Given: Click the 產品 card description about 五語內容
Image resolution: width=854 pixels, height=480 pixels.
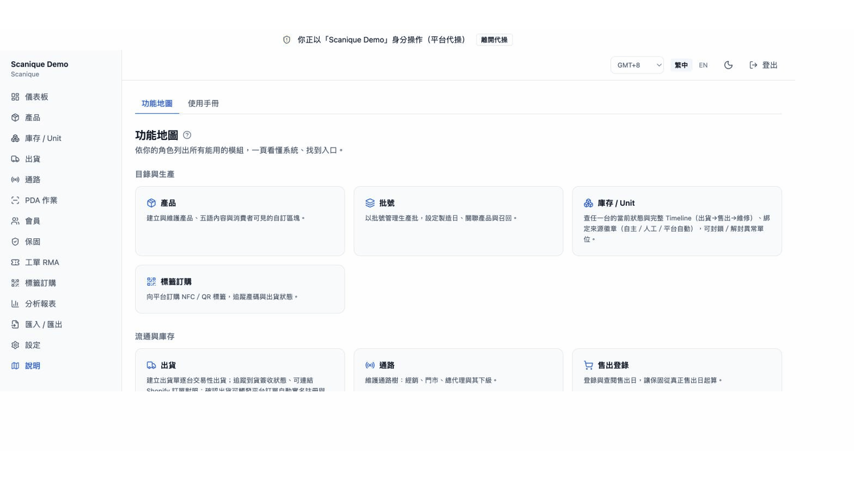Looking at the screenshot, I should coord(226,218).
